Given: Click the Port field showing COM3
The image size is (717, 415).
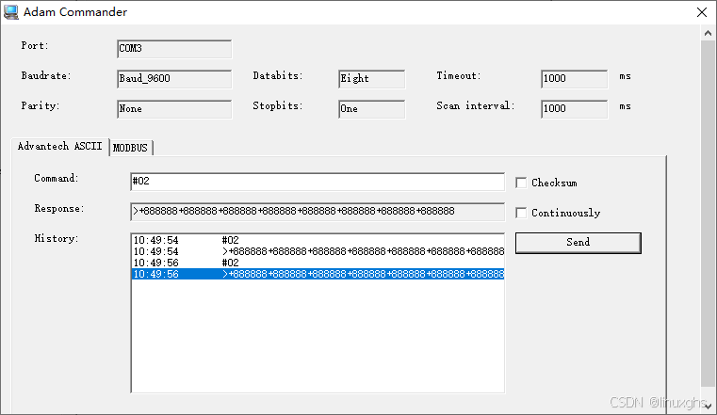Looking at the screenshot, I should click(x=174, y=49).
